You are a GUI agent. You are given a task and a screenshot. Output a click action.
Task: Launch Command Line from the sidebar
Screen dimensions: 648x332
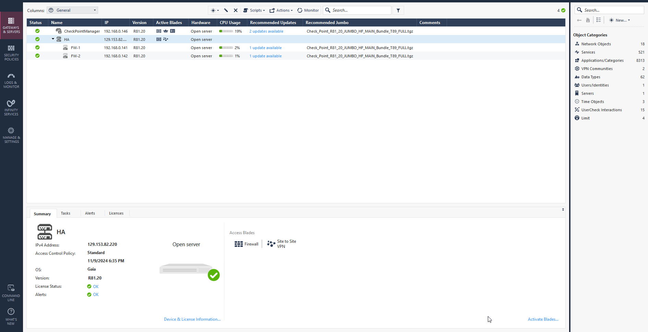pyautogui.click(x=11, y=293)
